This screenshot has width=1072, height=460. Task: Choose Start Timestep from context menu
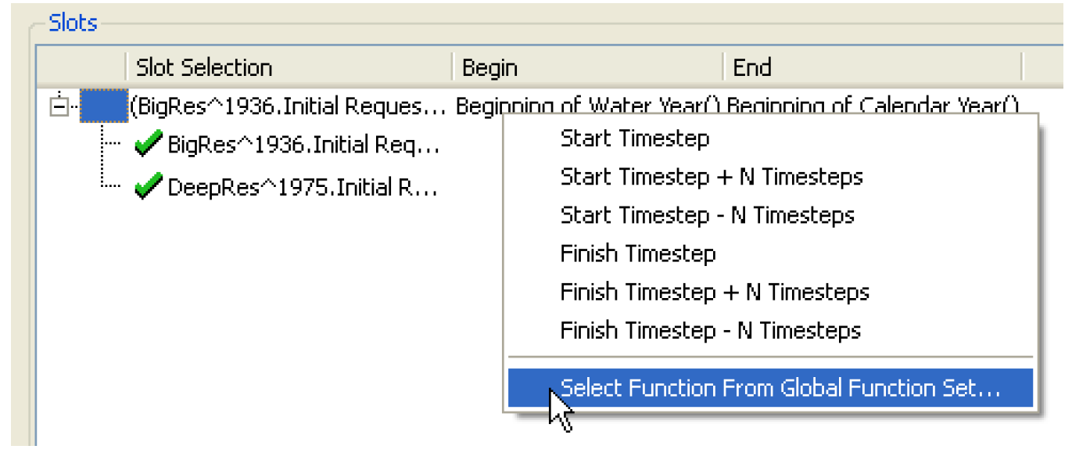pyautogui.click(x=634, y=138)
